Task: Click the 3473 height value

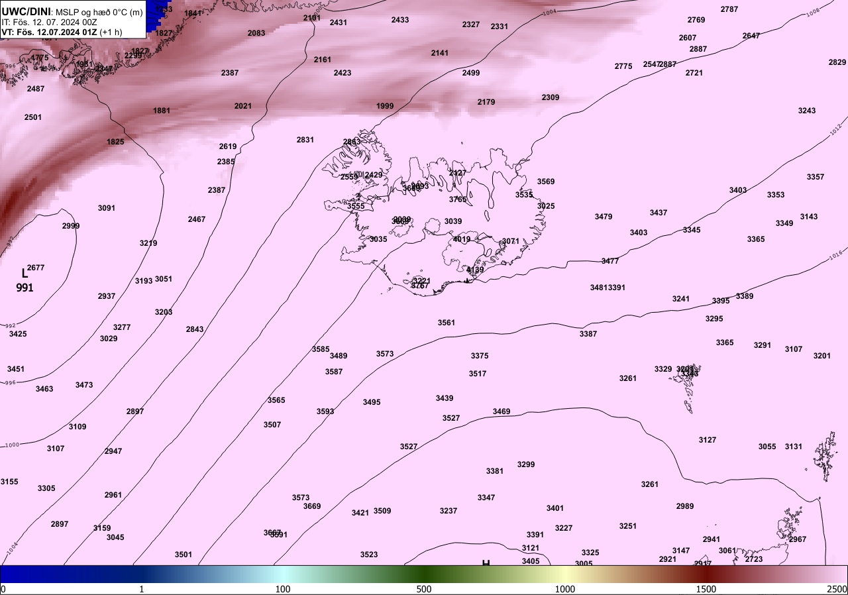Action: pyautogui.click(x=84, y=385)
